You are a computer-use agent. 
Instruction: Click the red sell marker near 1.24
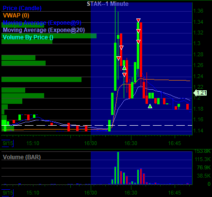click(x=124, y=75)
